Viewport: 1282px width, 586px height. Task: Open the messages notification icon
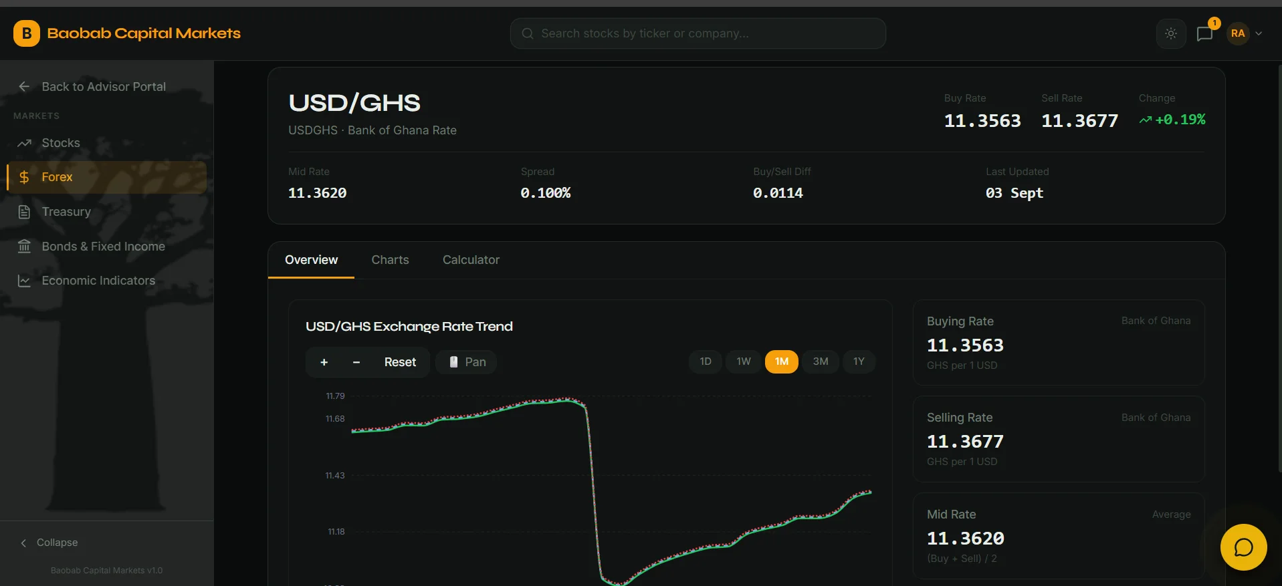click(x=1205, y=33)
